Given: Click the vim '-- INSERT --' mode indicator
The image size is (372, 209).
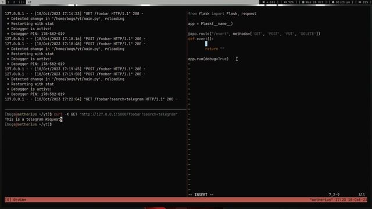Looking at the screenshot, I should tap(201, 195).
